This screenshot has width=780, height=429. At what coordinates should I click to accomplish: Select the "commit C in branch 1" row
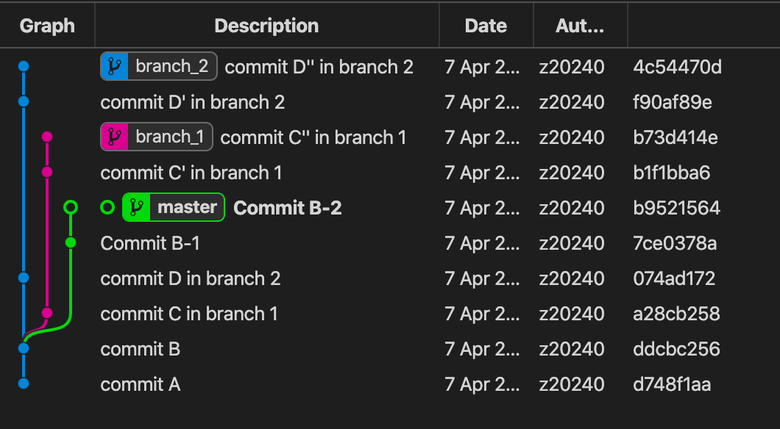[189, 314]
